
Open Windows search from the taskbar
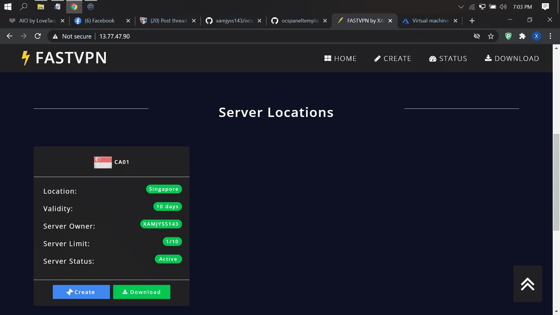24,7
